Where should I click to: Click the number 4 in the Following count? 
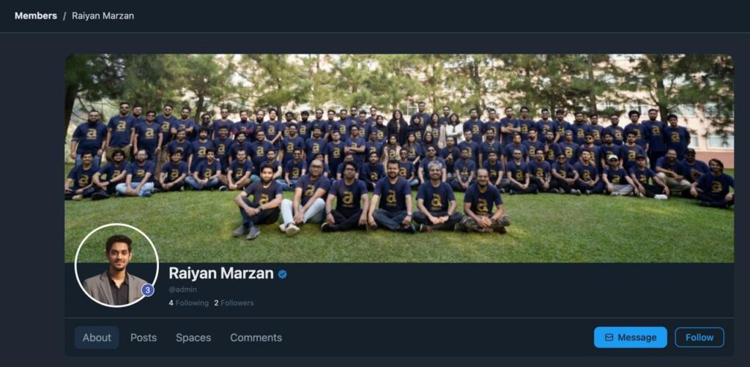tap(171, 303)
